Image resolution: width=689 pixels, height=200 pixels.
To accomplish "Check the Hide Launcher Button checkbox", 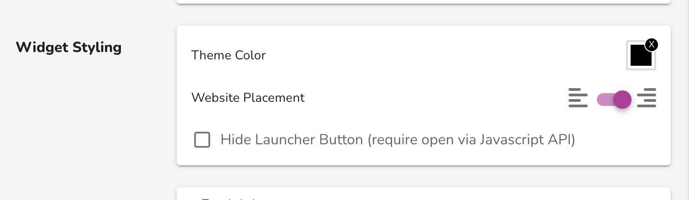I will (202, 140).
